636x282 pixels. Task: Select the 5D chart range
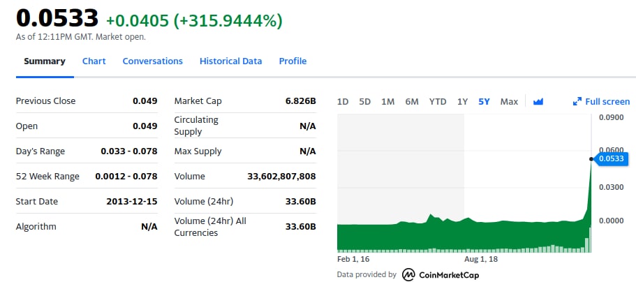(364, 101)
